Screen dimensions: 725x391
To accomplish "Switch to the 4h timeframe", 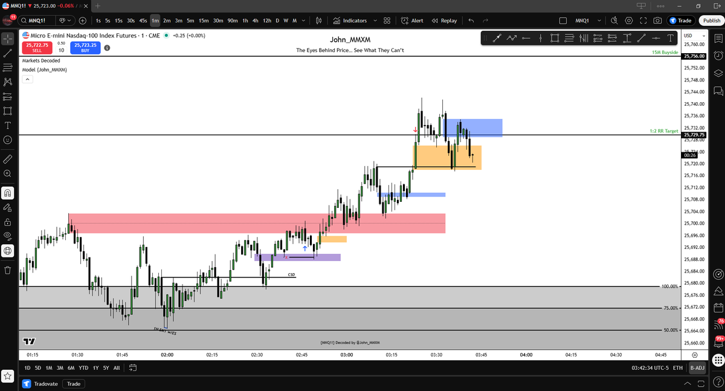I will coord(255,21).
